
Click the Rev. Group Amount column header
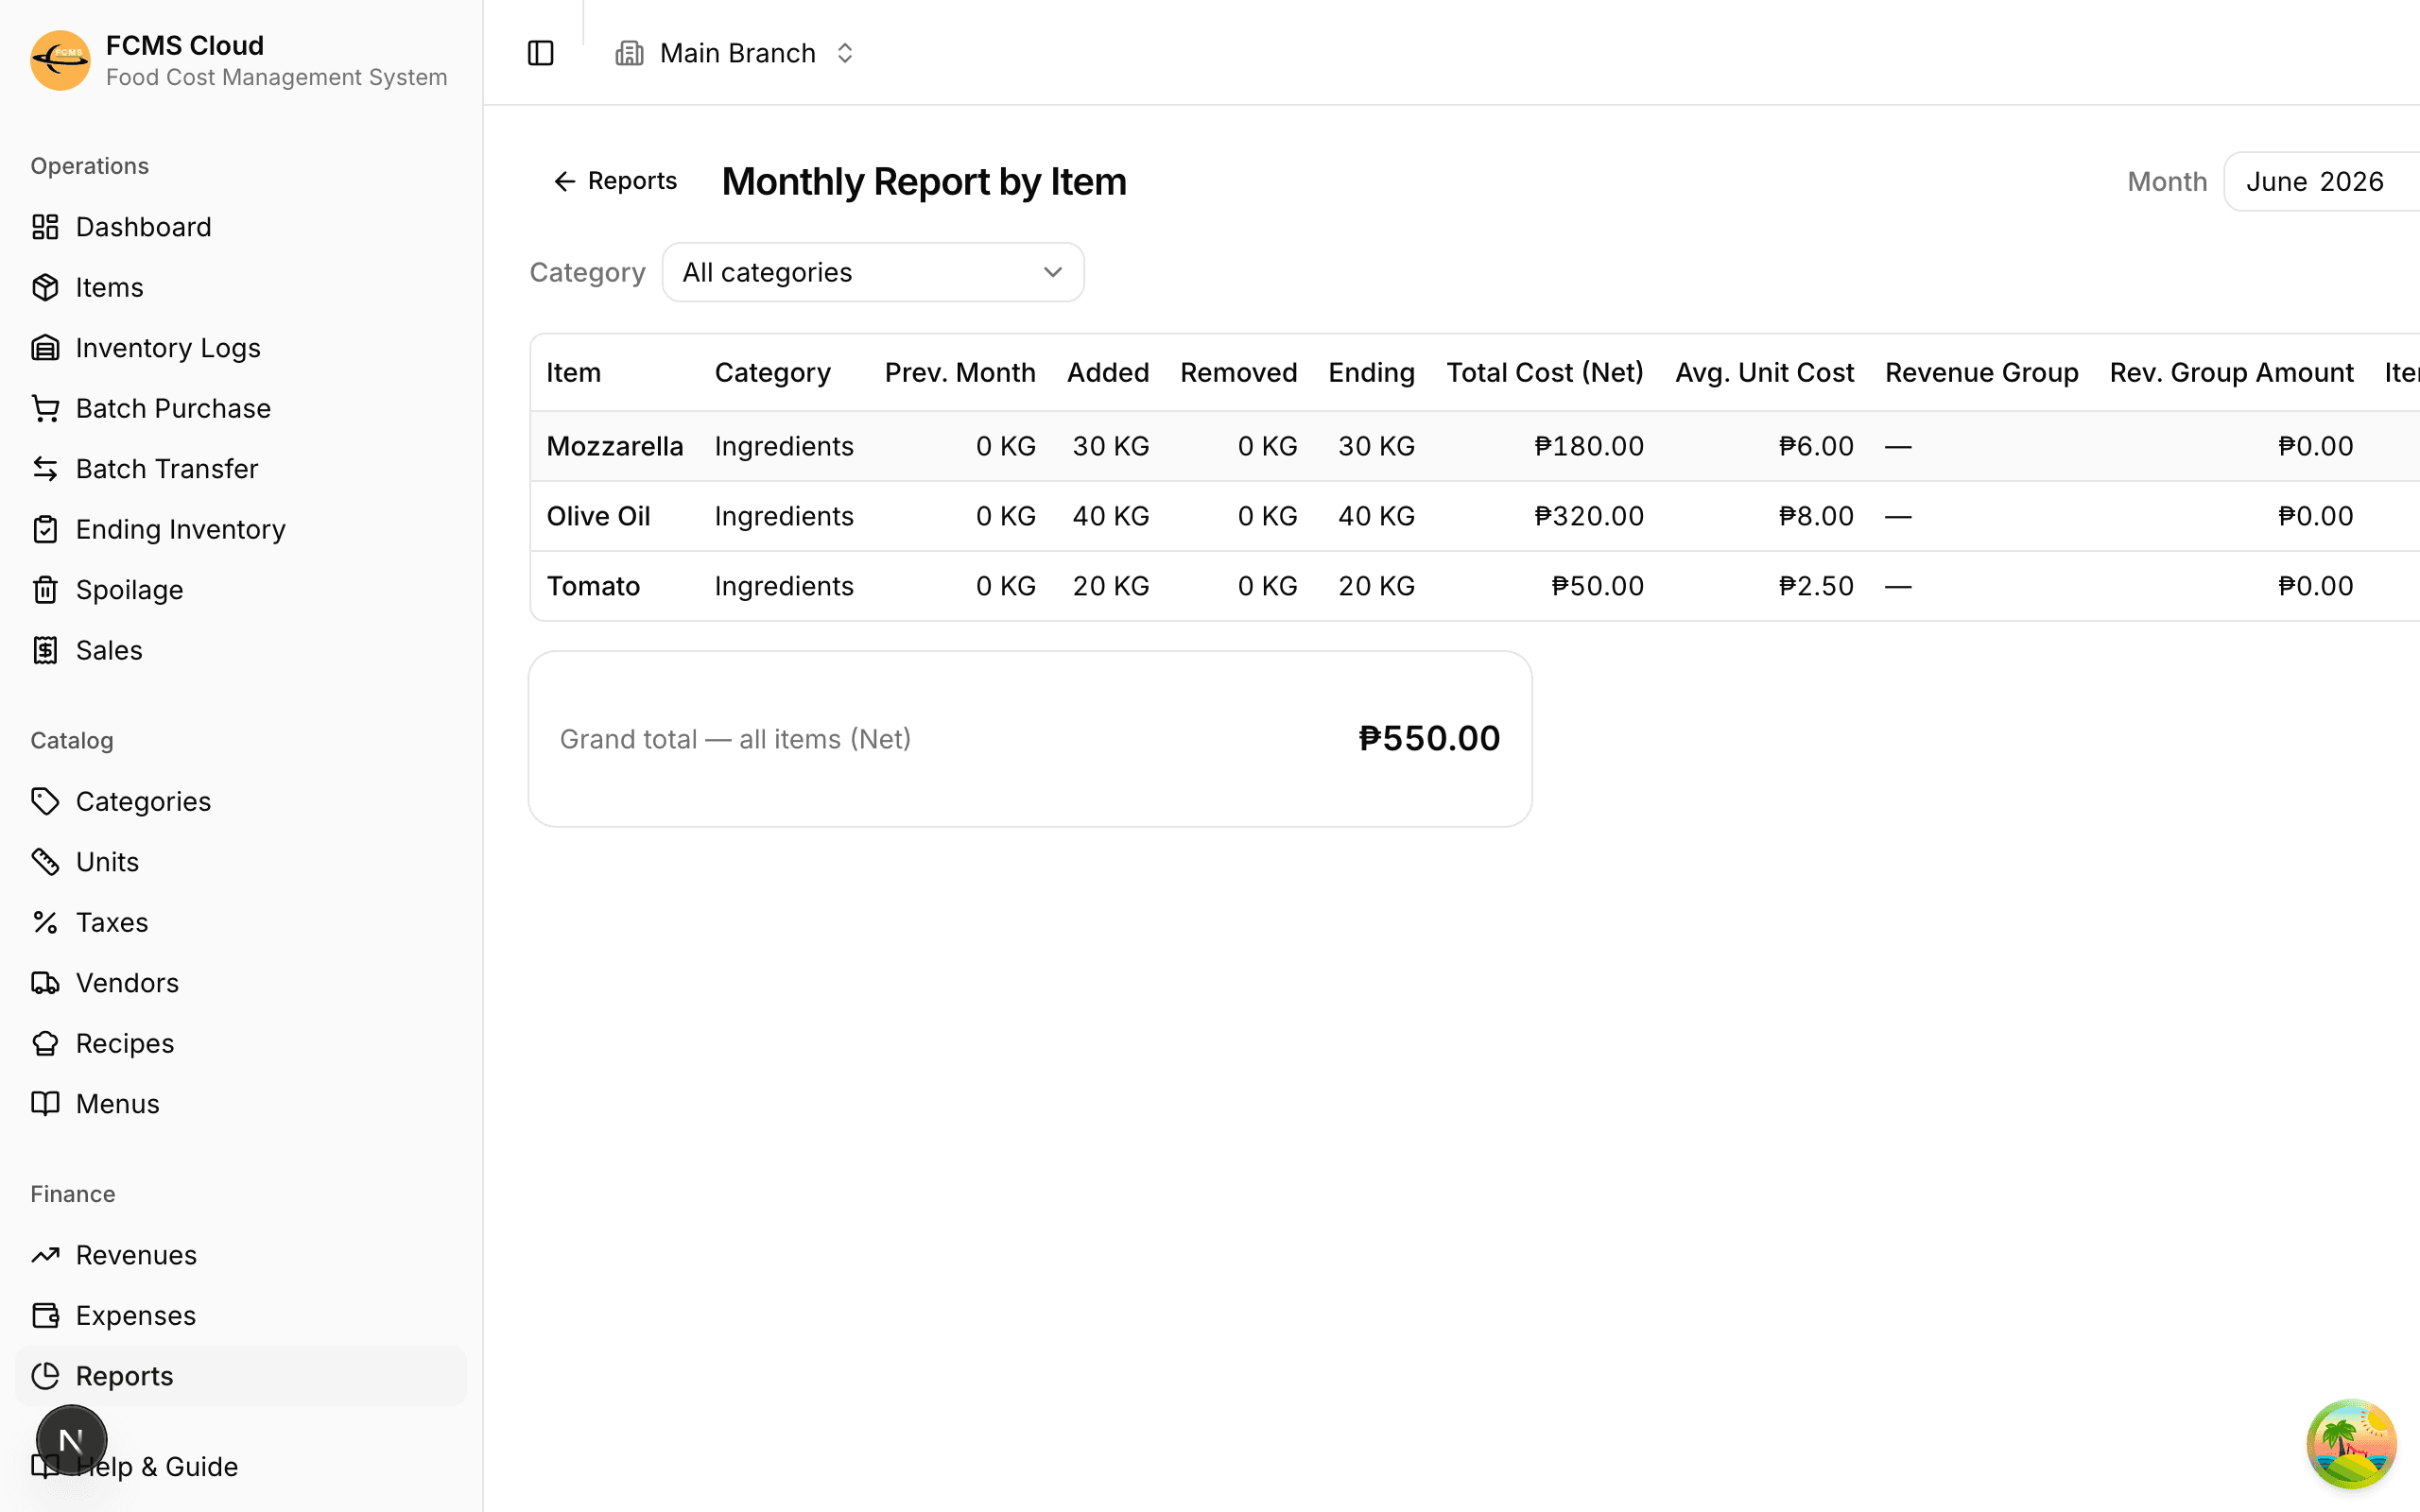2231,372
